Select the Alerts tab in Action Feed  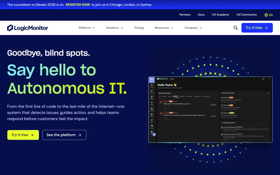click(x=170, y=96)
